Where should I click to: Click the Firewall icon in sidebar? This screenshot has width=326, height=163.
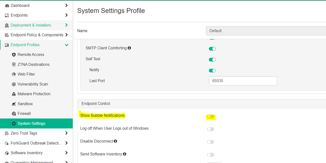point(14,114)
